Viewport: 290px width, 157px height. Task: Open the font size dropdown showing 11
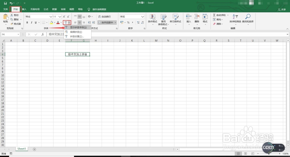pyautogui.click(x=60, y=17)
